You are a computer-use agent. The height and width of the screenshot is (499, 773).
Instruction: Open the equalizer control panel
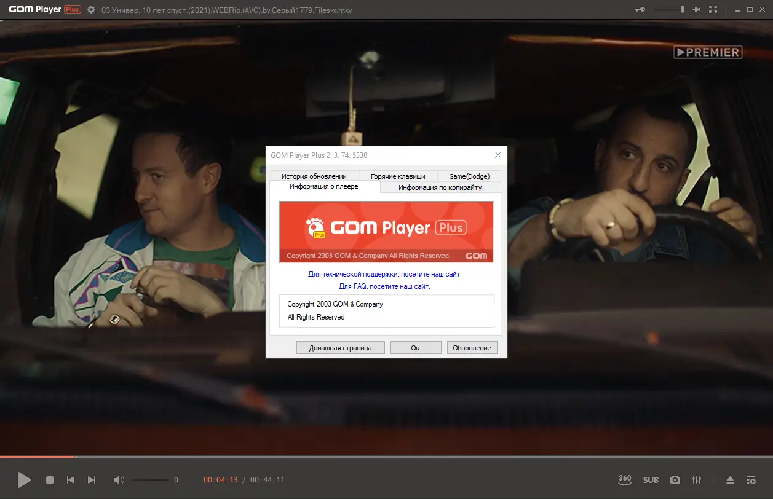(697, 480)
